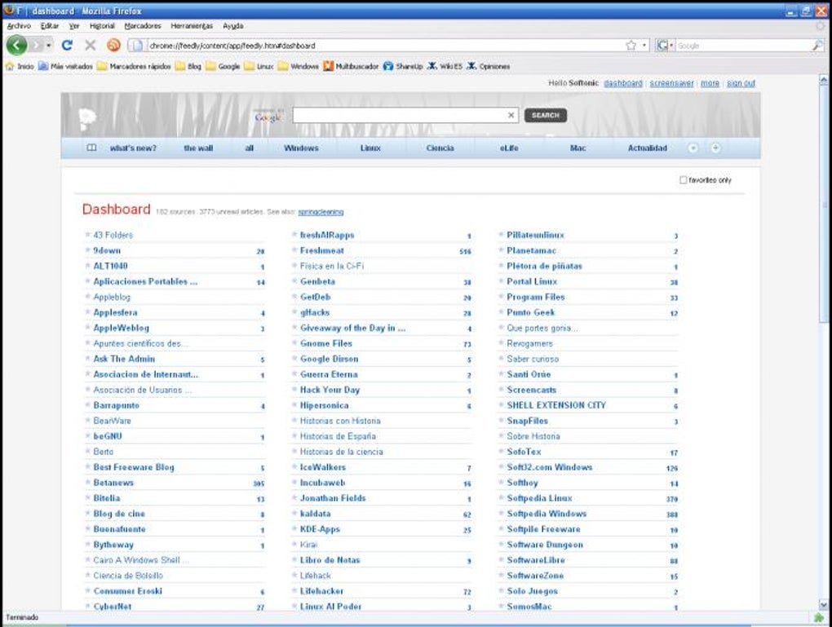This screenshot has width=832, height=627.
Task: Open the Blog bookmark folder
Action: pos(188,66)
